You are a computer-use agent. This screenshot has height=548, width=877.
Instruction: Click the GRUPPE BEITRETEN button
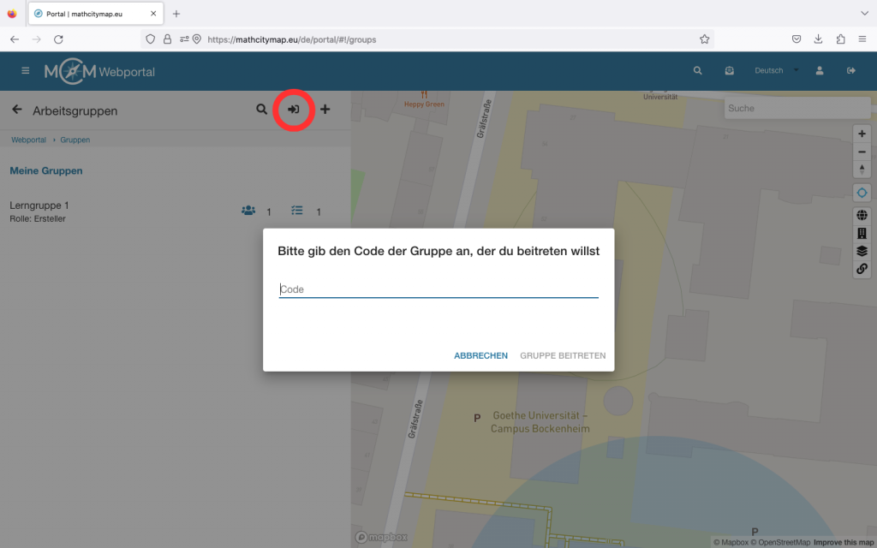tap(563, 355)
